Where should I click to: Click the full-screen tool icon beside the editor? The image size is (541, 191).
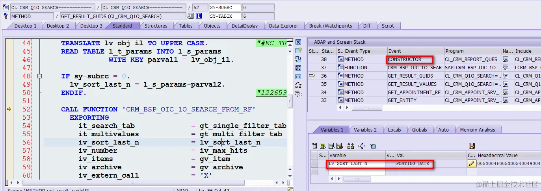(298, 68)
